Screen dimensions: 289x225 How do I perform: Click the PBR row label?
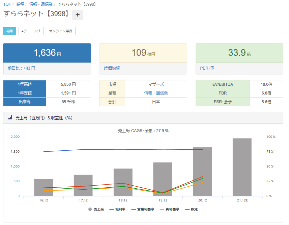223,93
